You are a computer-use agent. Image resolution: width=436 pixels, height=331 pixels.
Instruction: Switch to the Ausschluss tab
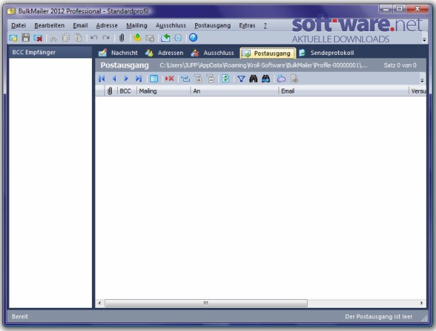click(212, 53)
